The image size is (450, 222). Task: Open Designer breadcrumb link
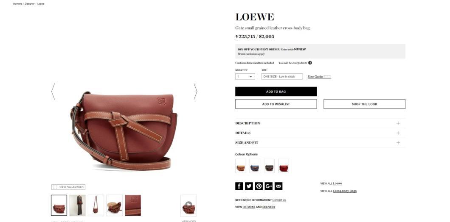pos(30,4)
